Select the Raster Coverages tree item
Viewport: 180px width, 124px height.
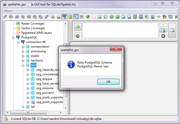point(33,24)
